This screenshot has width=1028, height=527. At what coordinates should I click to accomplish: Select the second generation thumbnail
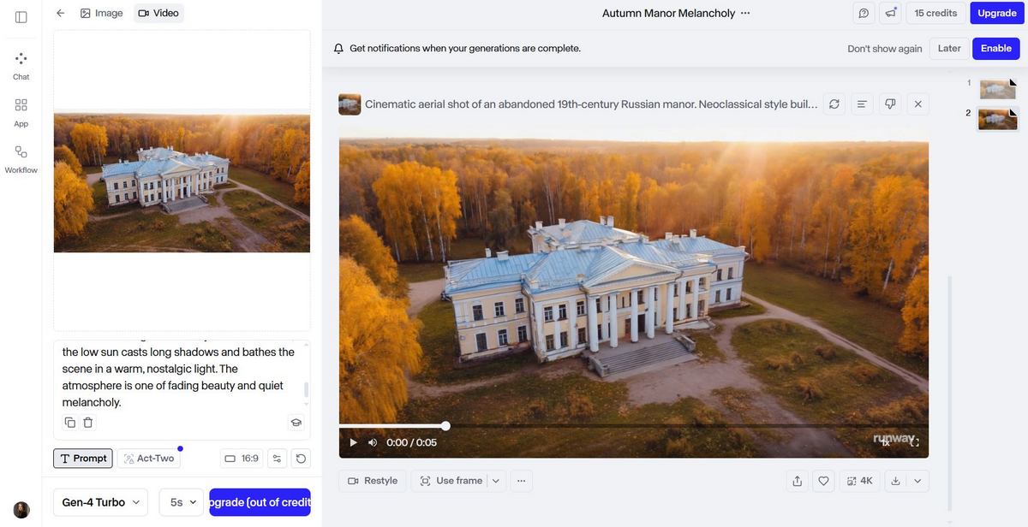tap(998, 117)
